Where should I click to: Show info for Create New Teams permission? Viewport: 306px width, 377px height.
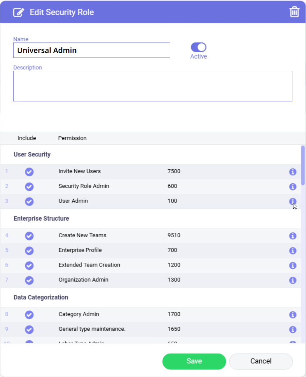[x=293, y=236]
